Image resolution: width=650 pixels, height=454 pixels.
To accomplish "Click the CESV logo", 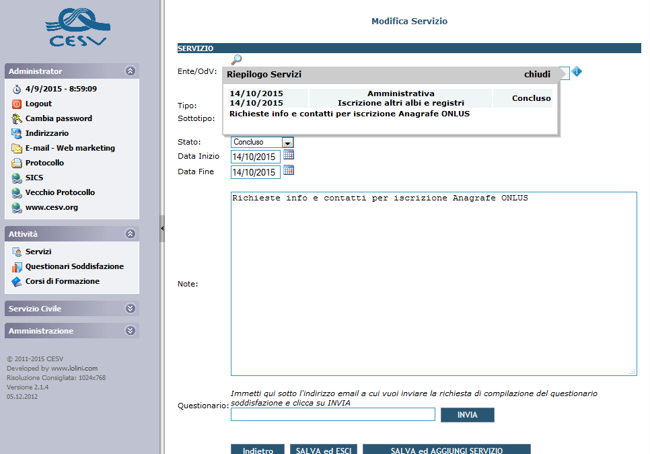I will click(x=77, y=28).
